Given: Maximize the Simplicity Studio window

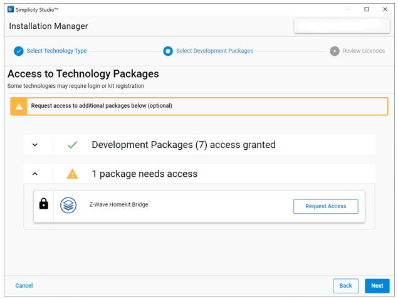Looking at the screenshot, I should 367,9.
